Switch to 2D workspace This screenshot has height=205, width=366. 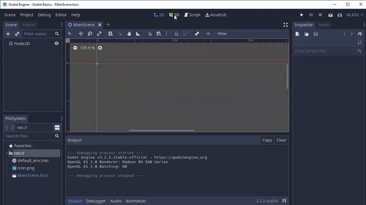tap(159, 15)
